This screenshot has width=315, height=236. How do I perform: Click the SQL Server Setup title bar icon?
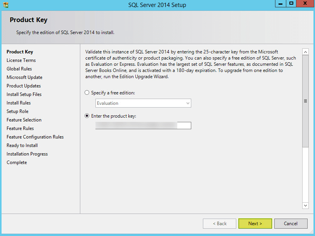point(5,5)
